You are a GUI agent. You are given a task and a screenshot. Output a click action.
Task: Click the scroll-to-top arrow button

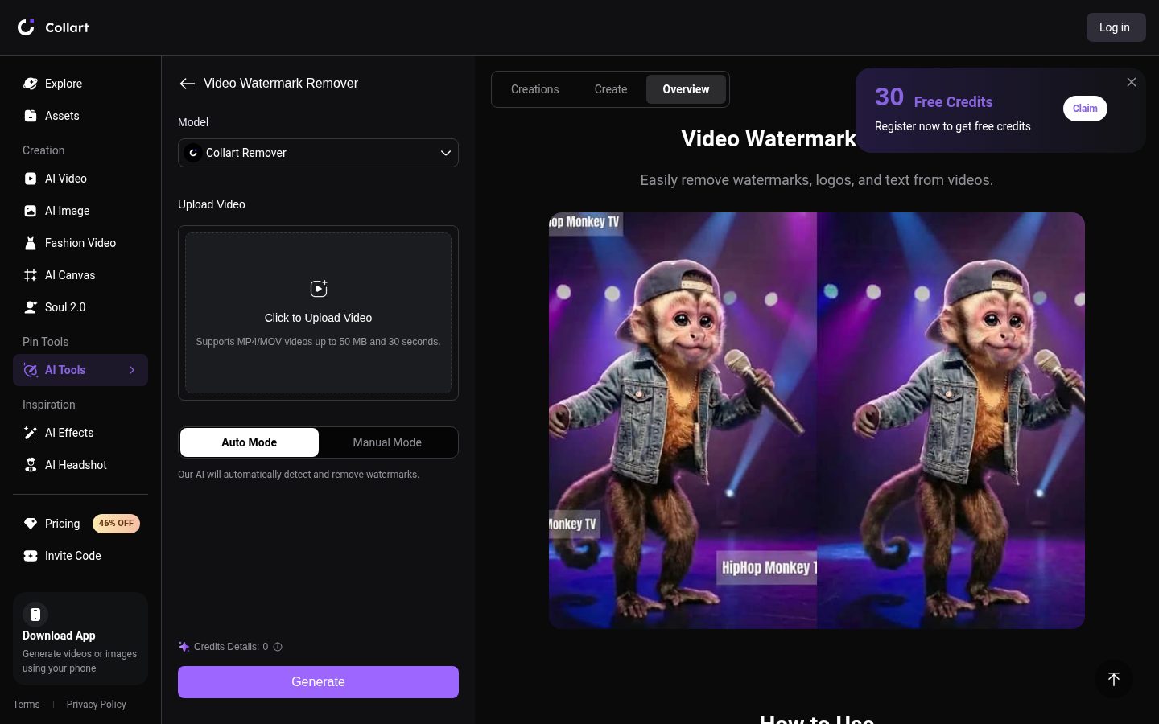tap(1114, 679)
